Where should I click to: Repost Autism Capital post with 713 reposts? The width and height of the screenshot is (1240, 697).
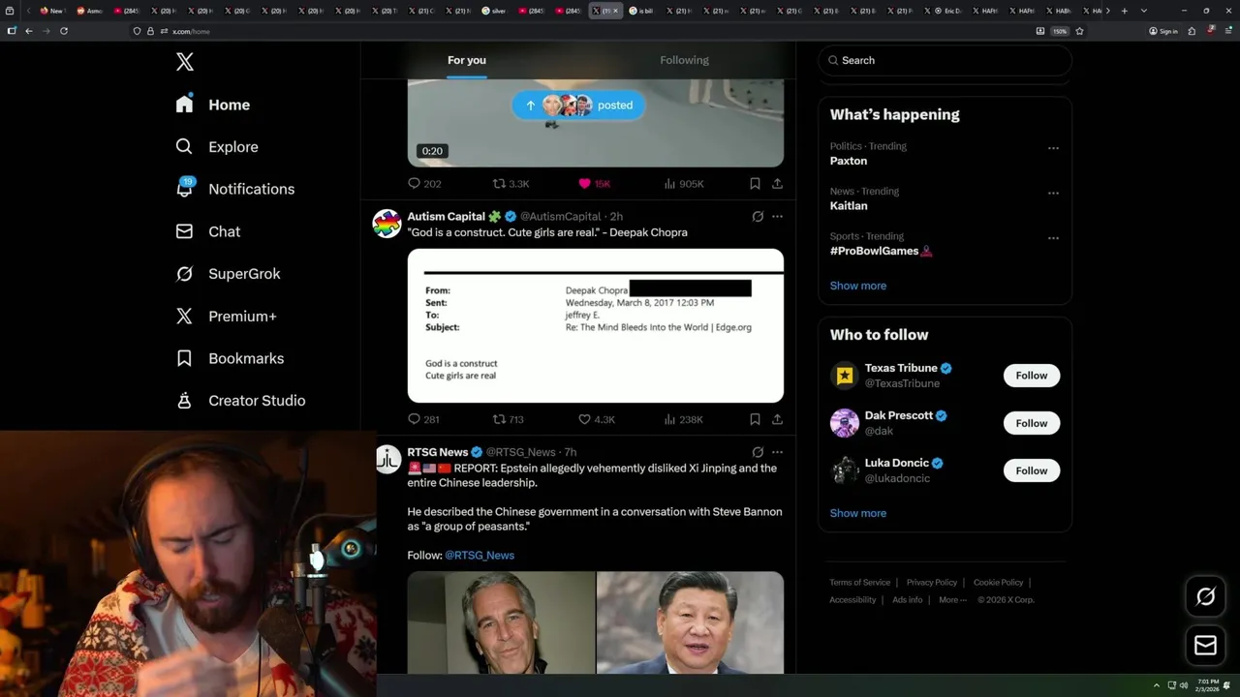(509, 419)
